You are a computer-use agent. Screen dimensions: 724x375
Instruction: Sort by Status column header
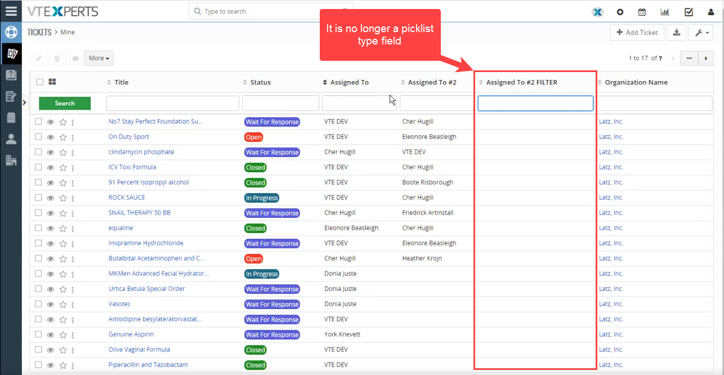coord(260,82)
